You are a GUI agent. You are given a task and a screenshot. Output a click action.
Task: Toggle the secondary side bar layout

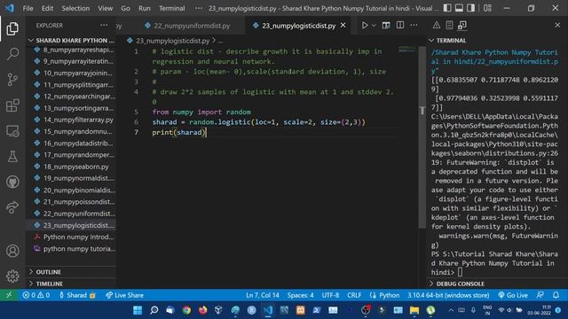pos(470,8)
